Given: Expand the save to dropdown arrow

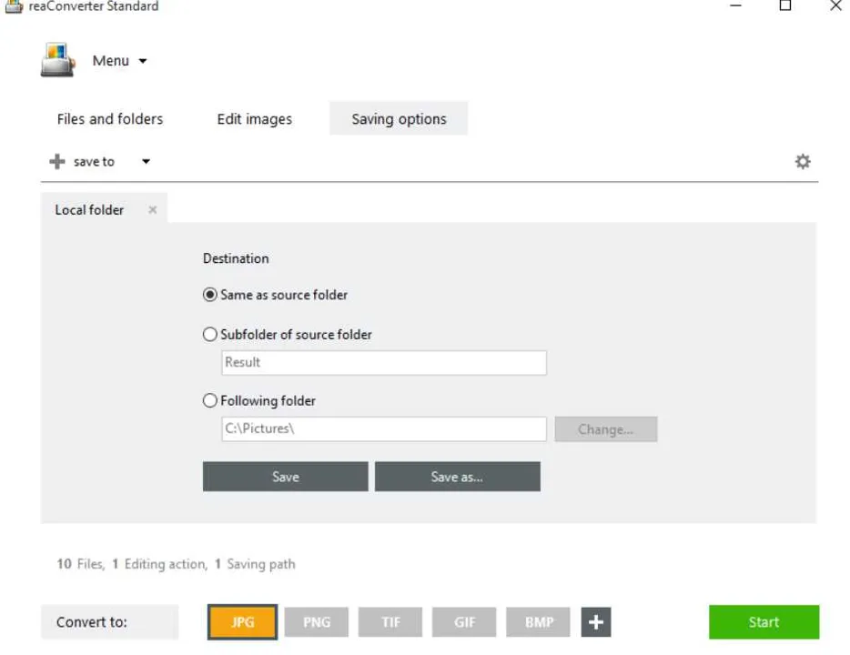Looking at the screenshot, I should [146, 161].
